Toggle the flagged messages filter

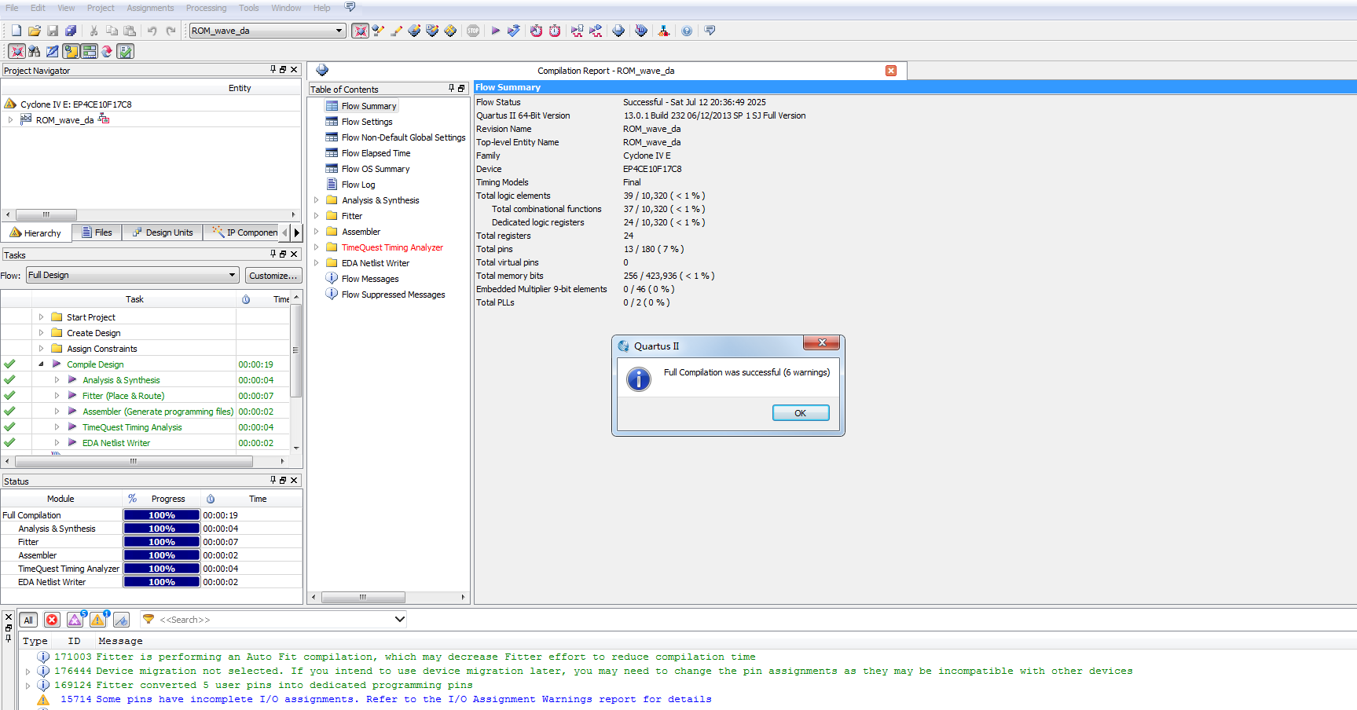pos(121,620)
